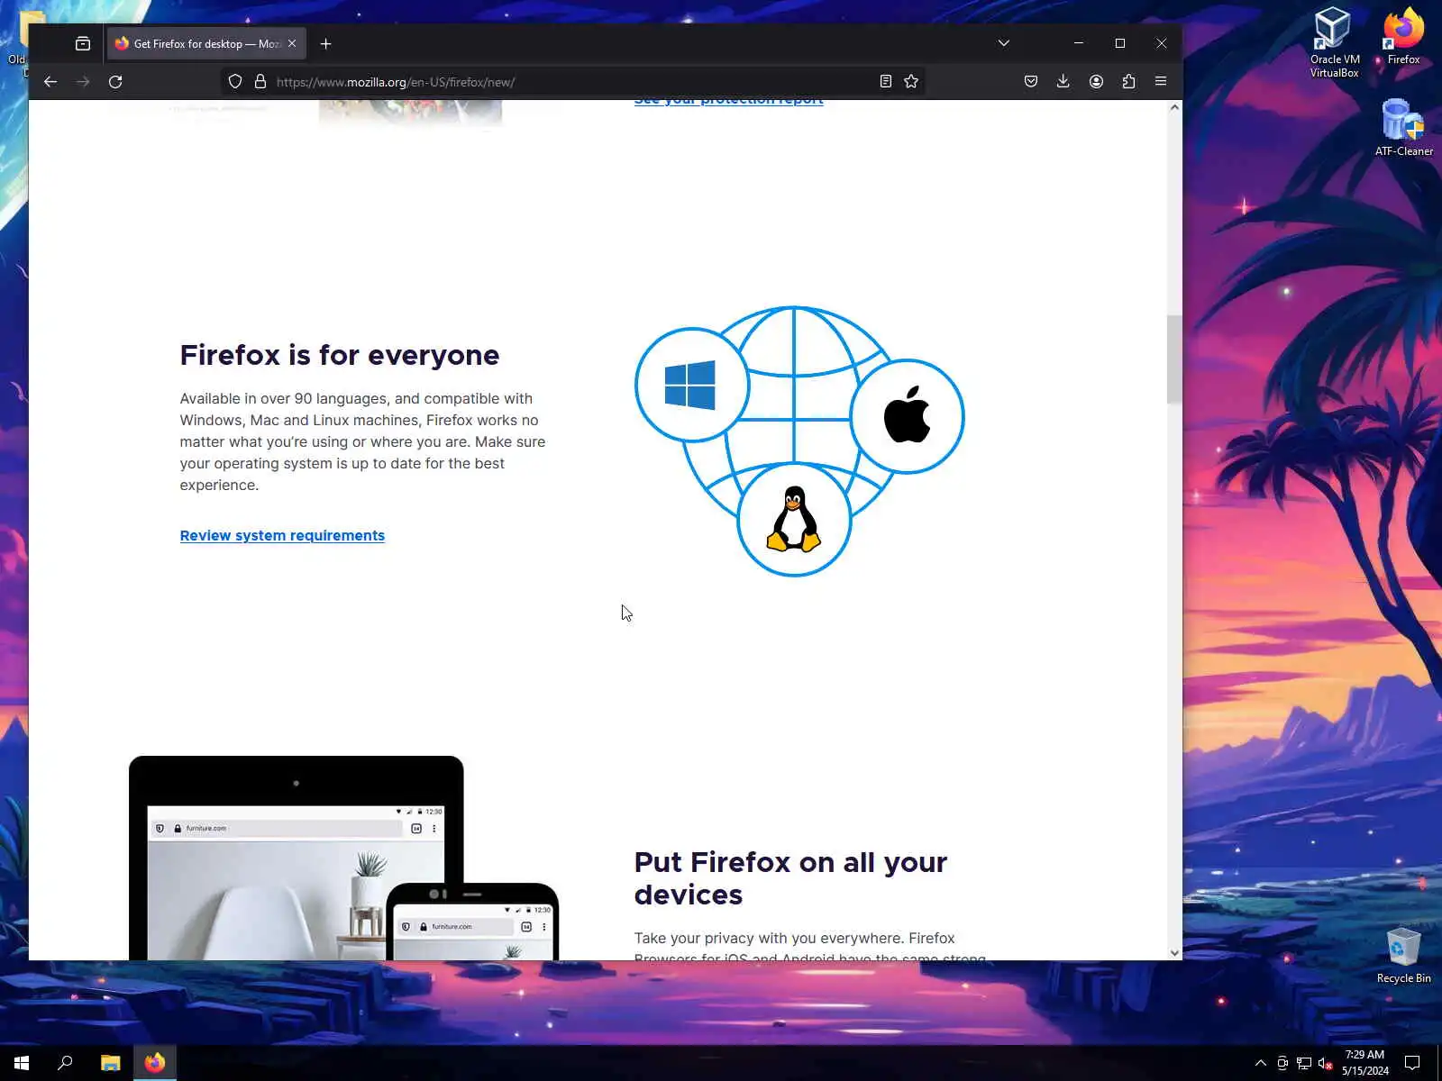The width and height of the screenshot is (1442, 1081).
Task: Open the See your protection report link
Action: pyautogui.click(x=728, y=102)
